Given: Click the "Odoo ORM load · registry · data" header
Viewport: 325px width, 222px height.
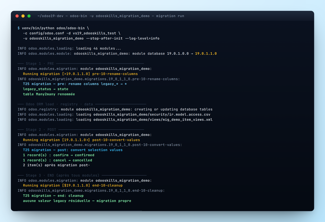Looking at the screenshot, I should coord(59,104).
